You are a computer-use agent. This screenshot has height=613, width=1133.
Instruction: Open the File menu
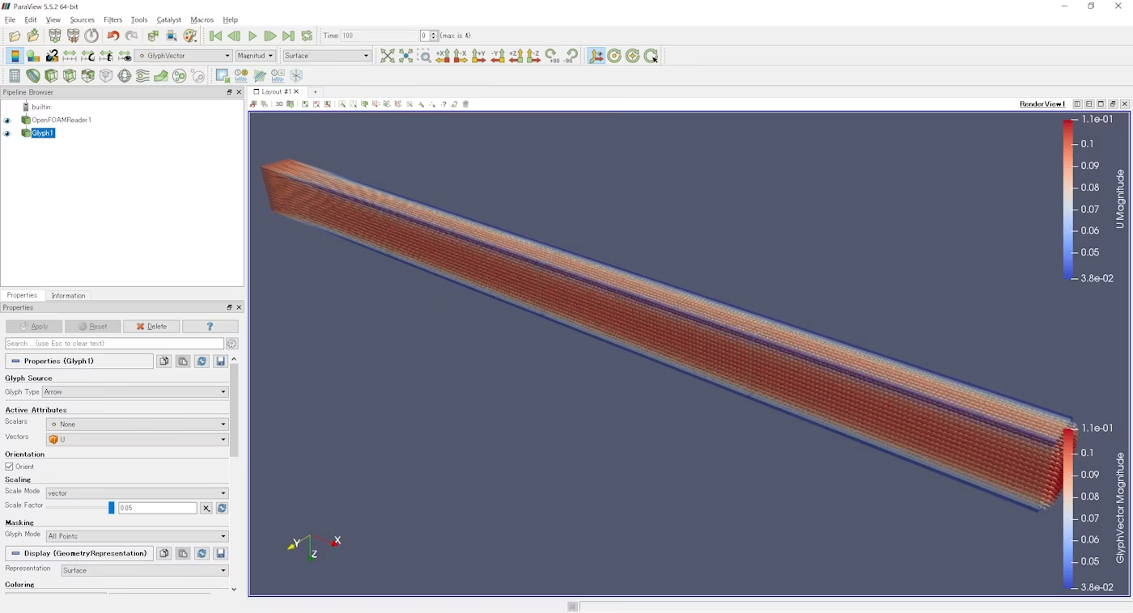(10, 19)
